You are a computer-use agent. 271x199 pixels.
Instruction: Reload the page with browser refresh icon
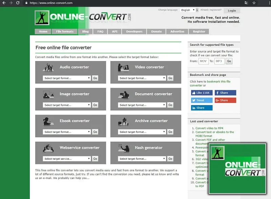coord(18,3)
